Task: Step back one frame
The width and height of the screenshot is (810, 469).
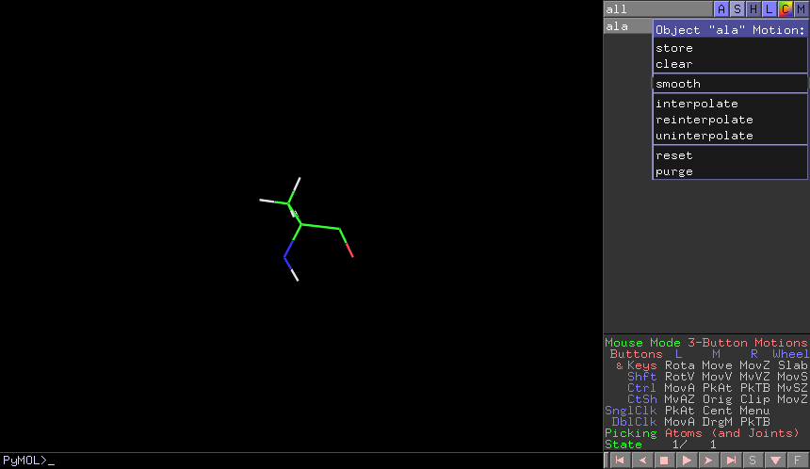Action: click(x=641, y=461)
